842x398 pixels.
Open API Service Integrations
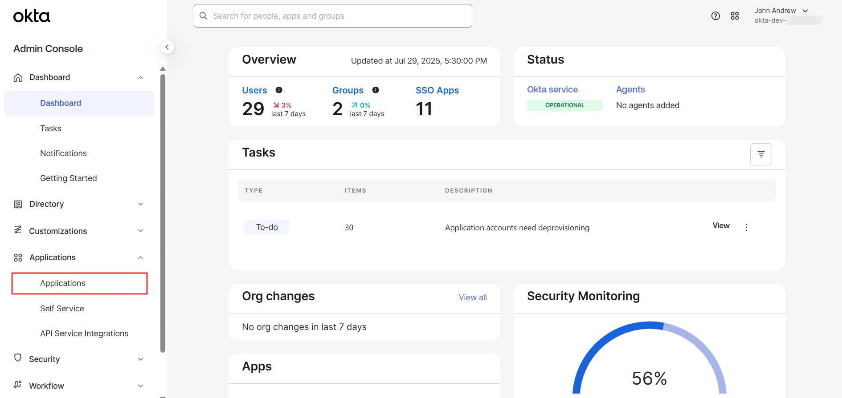click(x=84, y=334)
